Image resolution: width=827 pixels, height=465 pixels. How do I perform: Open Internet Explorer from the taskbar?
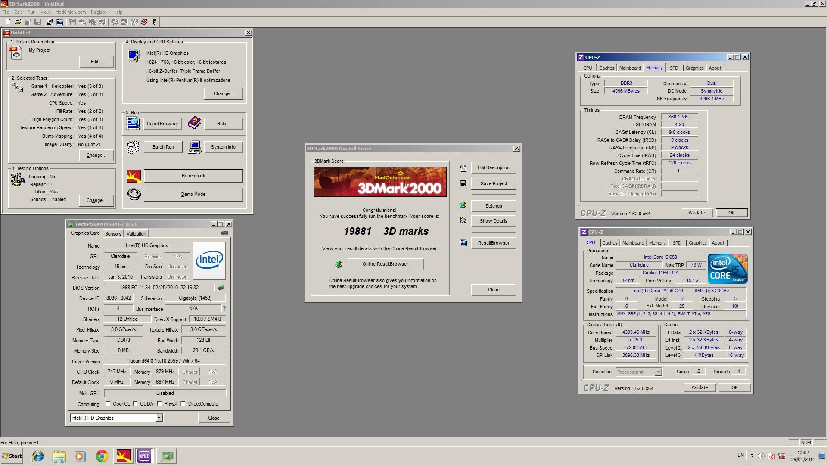click(x=38, y=456)
